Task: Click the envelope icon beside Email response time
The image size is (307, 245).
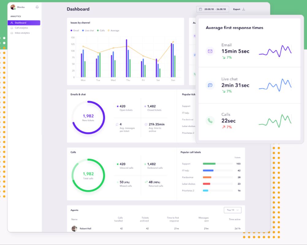Action: 210,51
